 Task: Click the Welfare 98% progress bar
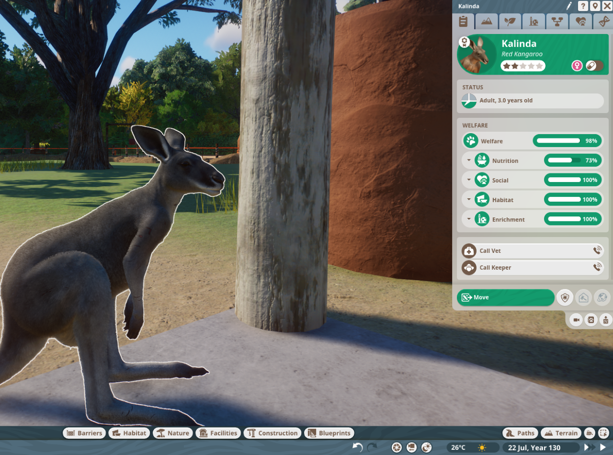pos(567,141)
